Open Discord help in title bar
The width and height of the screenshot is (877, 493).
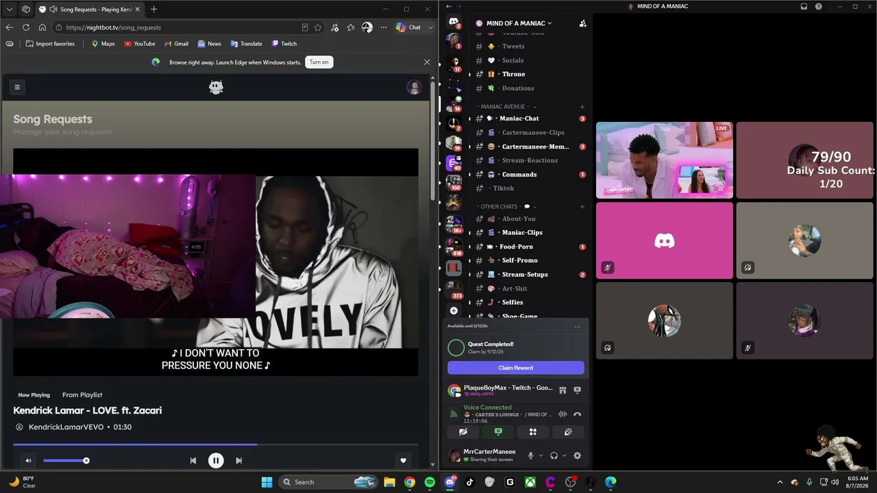coord(819,7)
